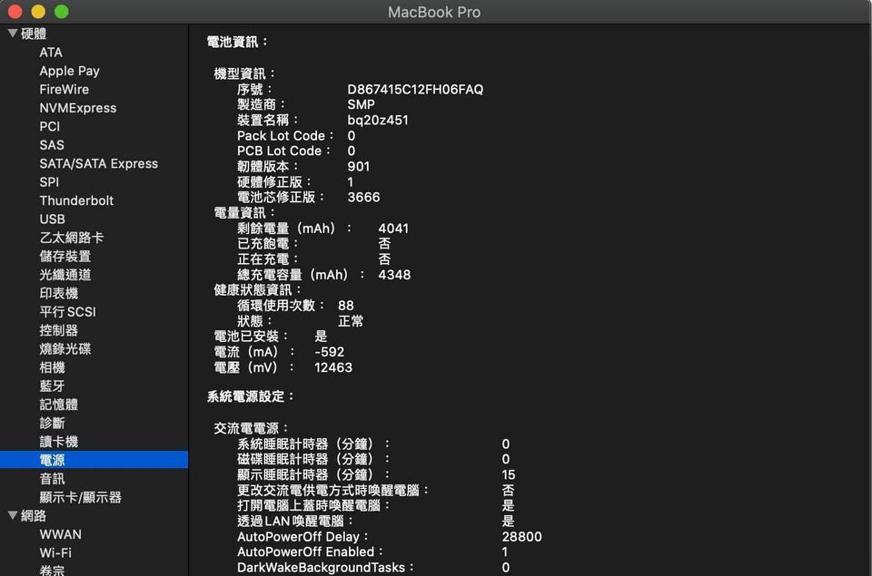The width and height of the screenshot is (872, 576).
Task: Select Apple Pay in the sidebar
Action: (70, 71)
